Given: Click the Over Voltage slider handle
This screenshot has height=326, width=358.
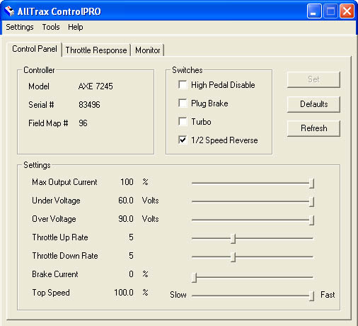Looking at the screenshot, I should coord(311,220).
